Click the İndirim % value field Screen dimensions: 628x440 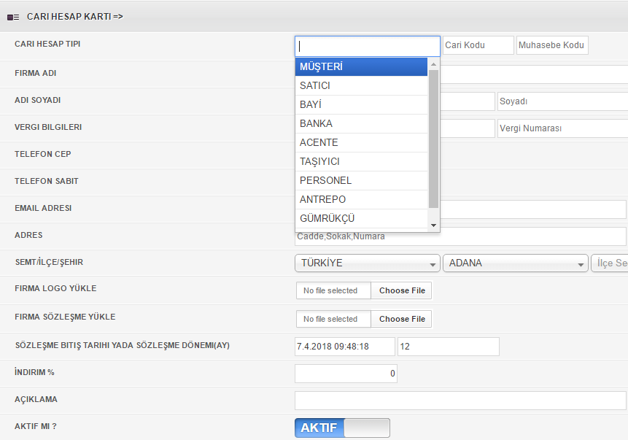[x=346, y=374]
